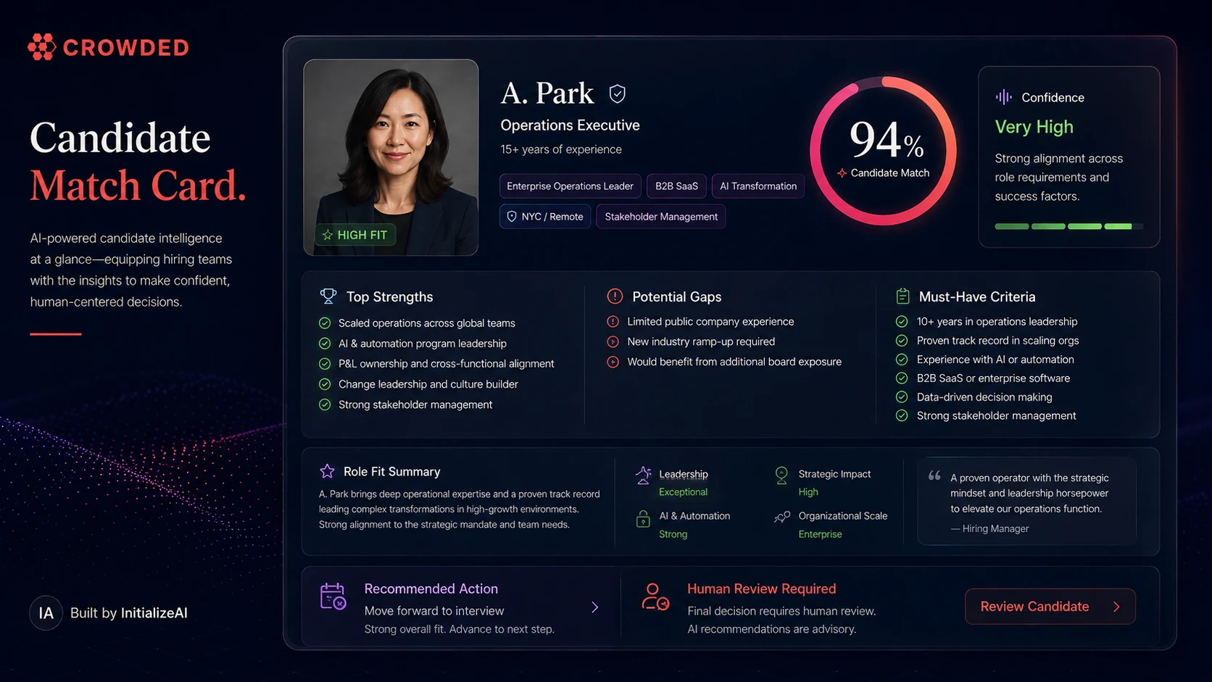
Task: Click checkmark beside Experience with AI or automation
Action: (902, 359)
